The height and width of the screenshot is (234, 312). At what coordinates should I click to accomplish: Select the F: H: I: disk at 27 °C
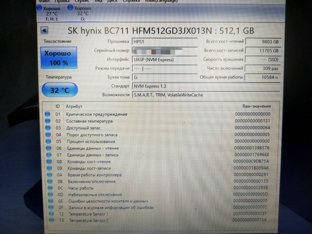[x=49, y=13]
